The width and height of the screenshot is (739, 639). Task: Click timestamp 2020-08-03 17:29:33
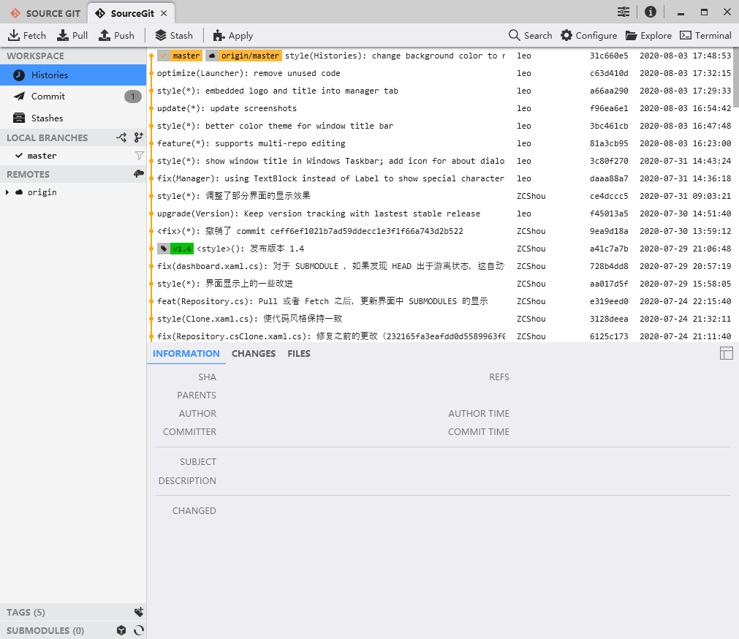click(x=685, y=91)
